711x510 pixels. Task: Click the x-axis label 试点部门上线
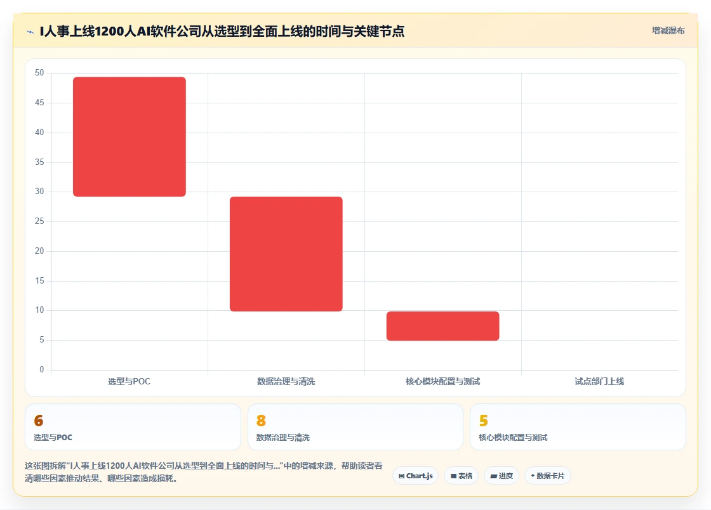[599, 381]
